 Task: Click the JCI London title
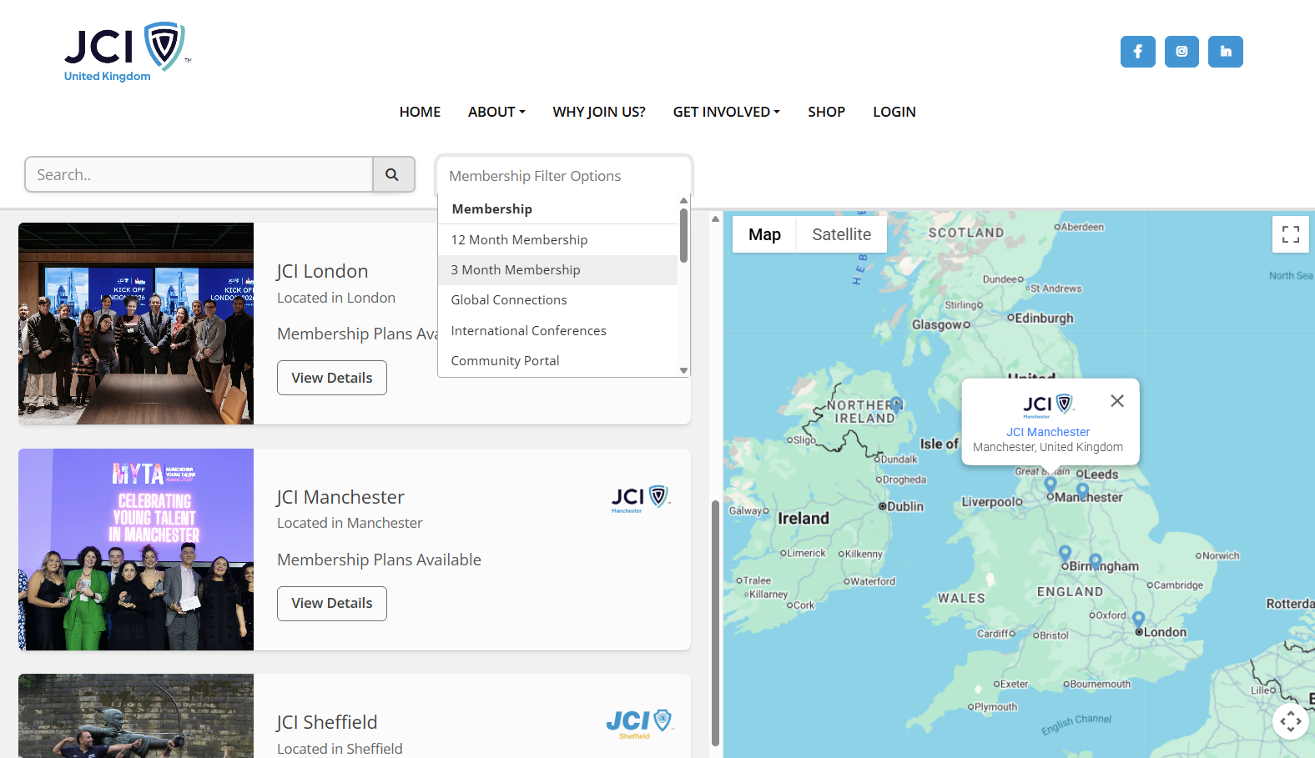click(322, 271)
